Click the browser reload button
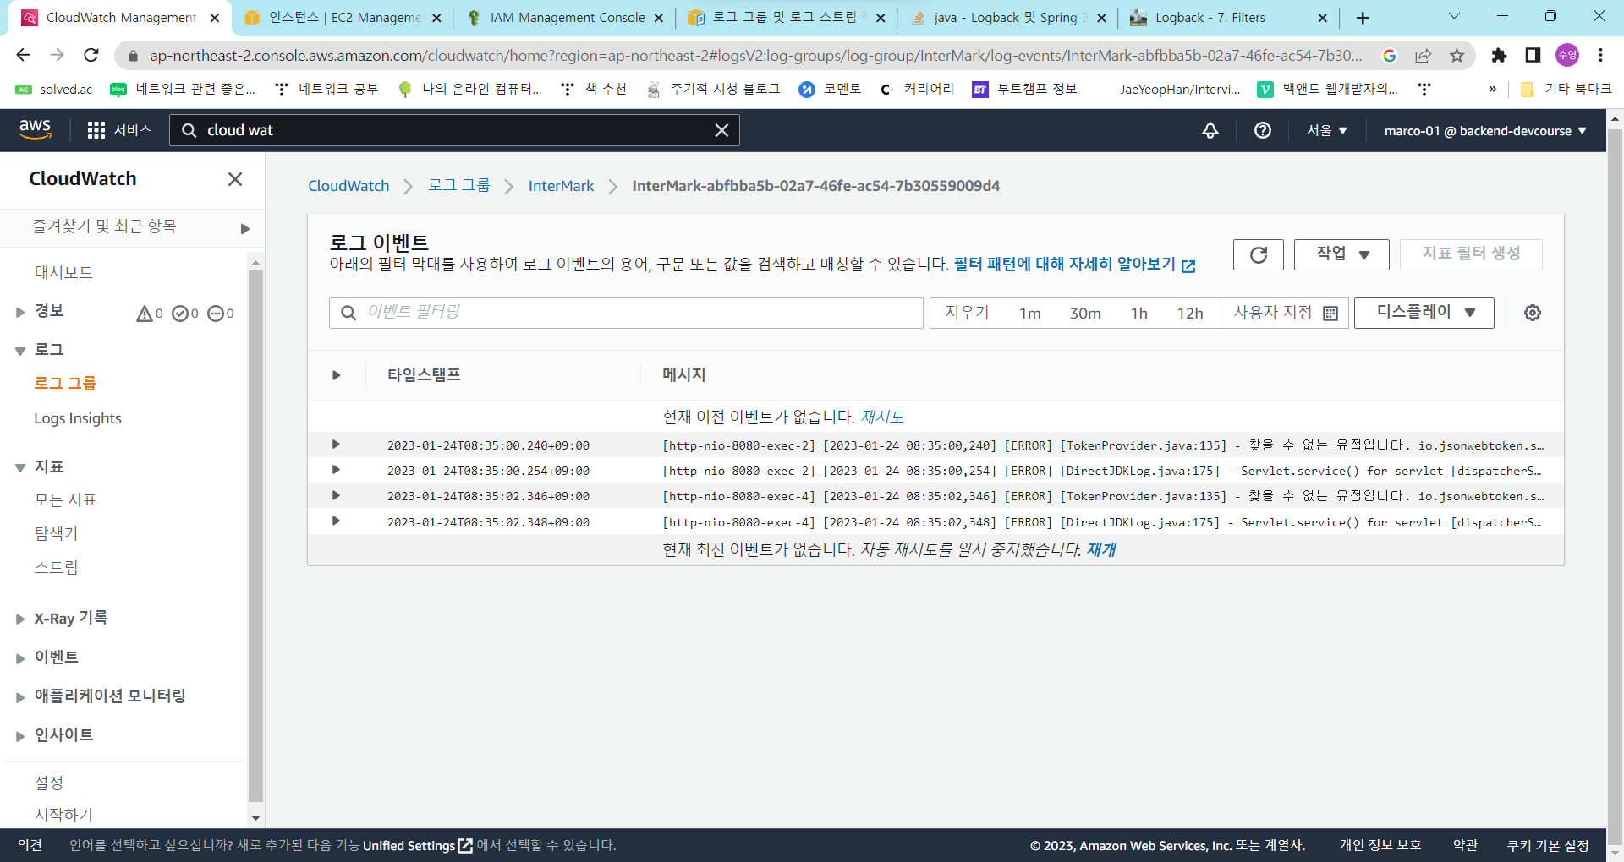Image resolution: width=1624 pixels, height=862 pixels. click(x=91, y=55)
